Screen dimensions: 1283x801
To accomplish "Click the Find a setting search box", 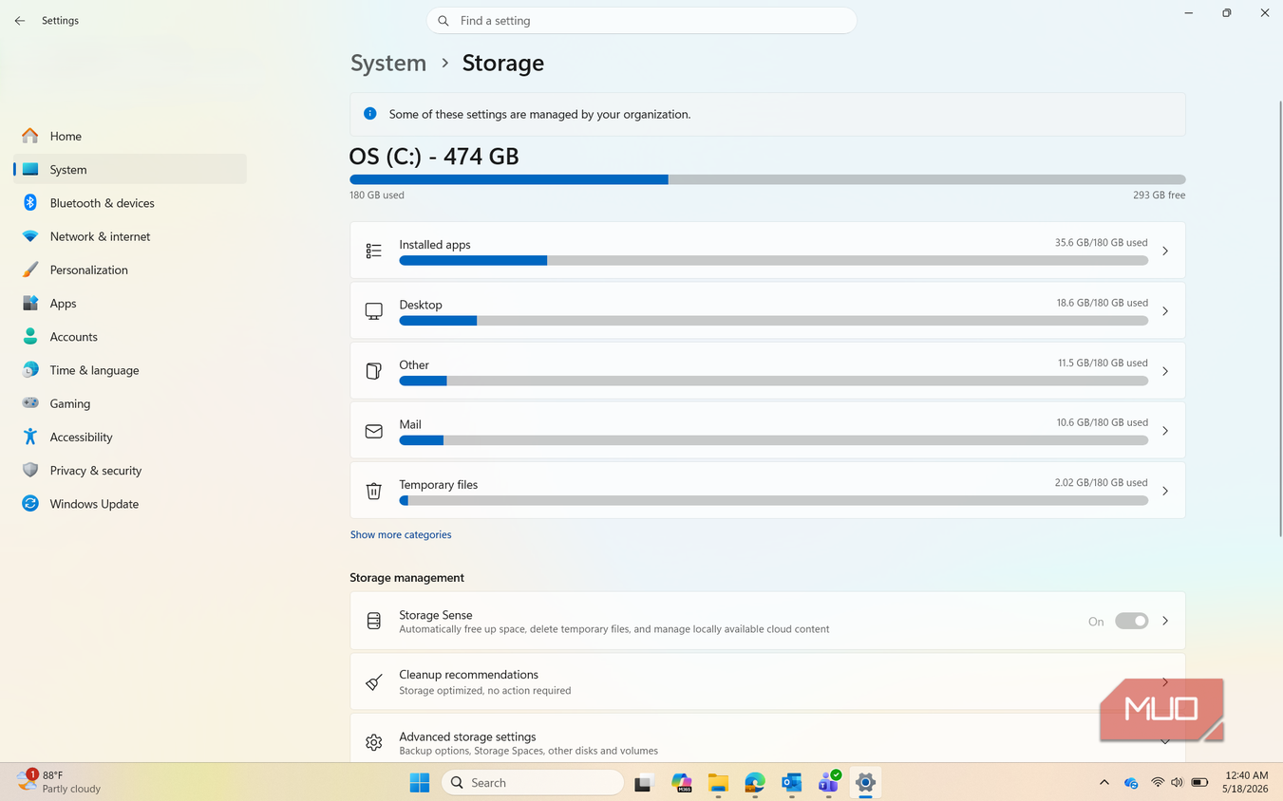I will (x=642, y=20).
